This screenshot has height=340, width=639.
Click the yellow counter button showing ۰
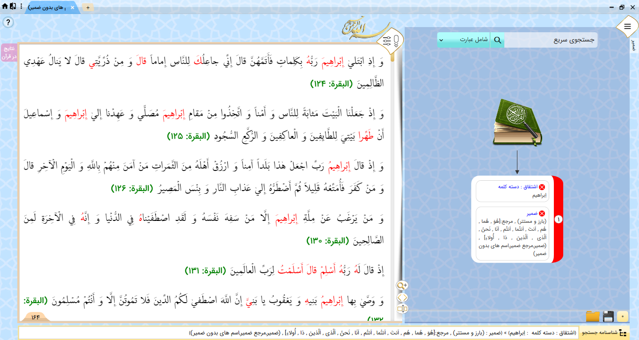click(x=623, y=317)
